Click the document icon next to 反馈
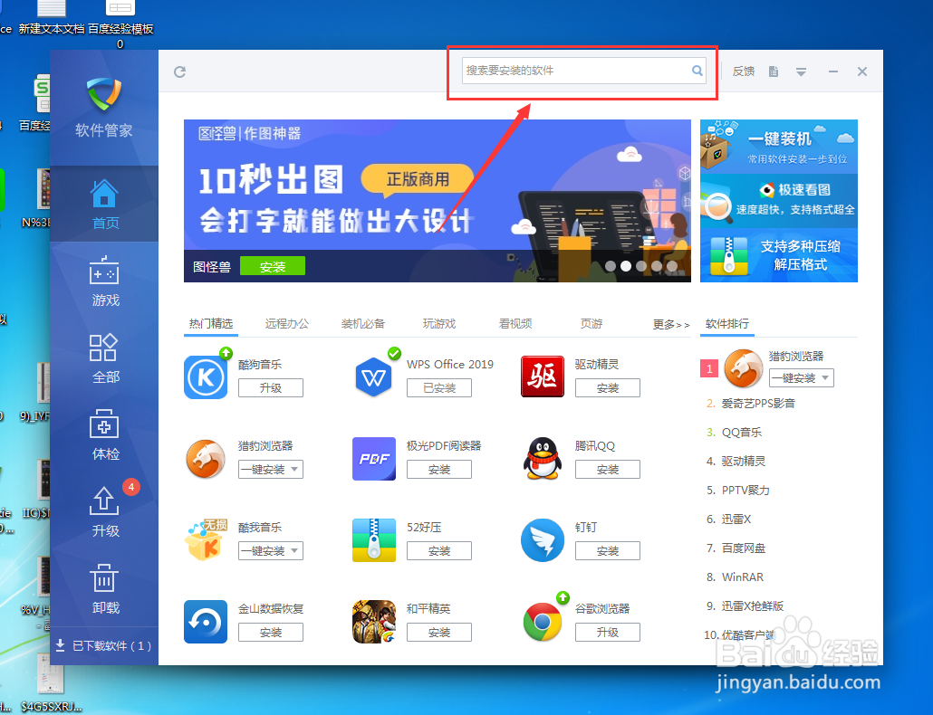 (773, 71)
